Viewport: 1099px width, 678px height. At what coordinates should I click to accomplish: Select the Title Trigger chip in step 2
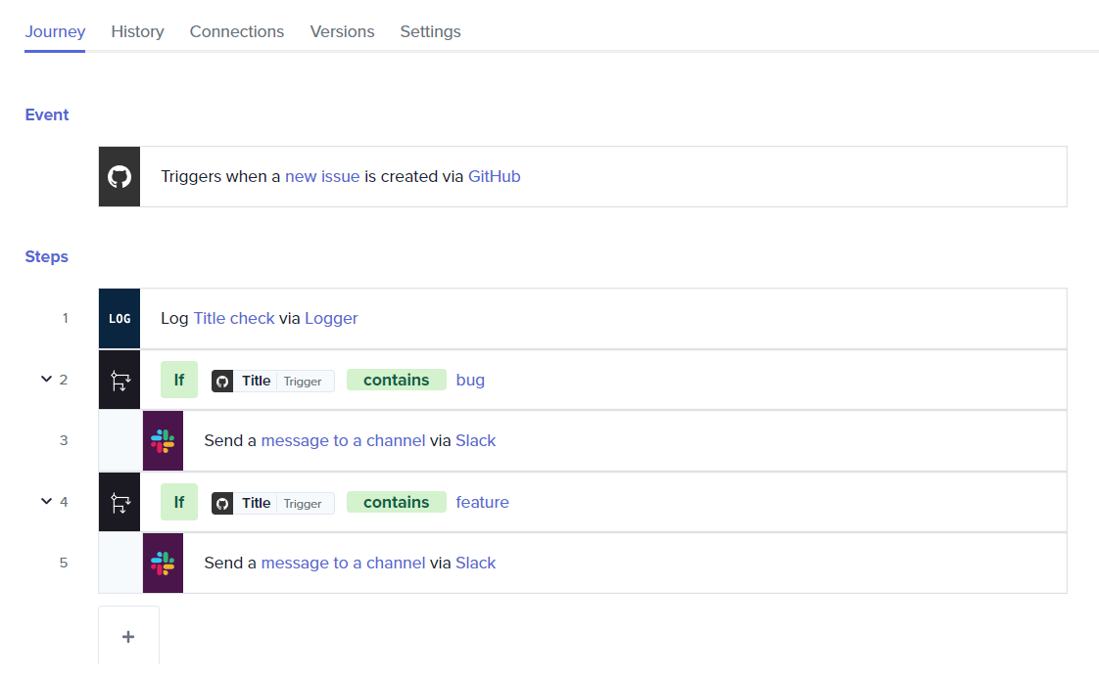273,381
